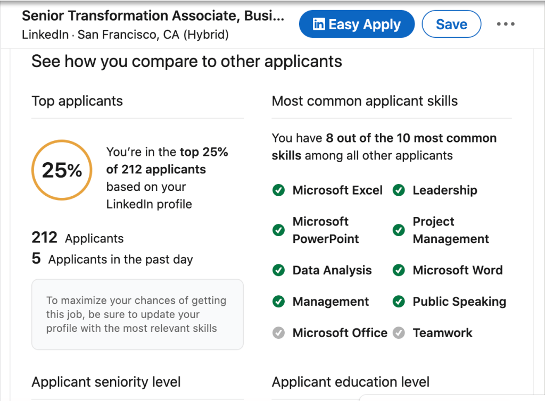Click the 25% top applicants progress ring

click(x=62, y=170)
